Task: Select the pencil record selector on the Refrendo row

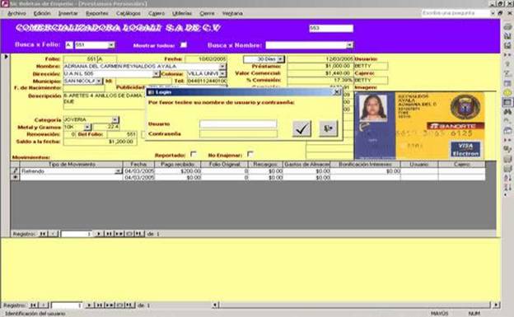Action: [15, 170]
